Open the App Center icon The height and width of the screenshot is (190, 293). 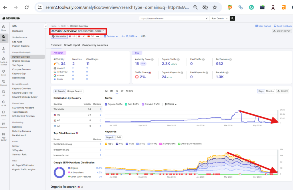[3, 137]
